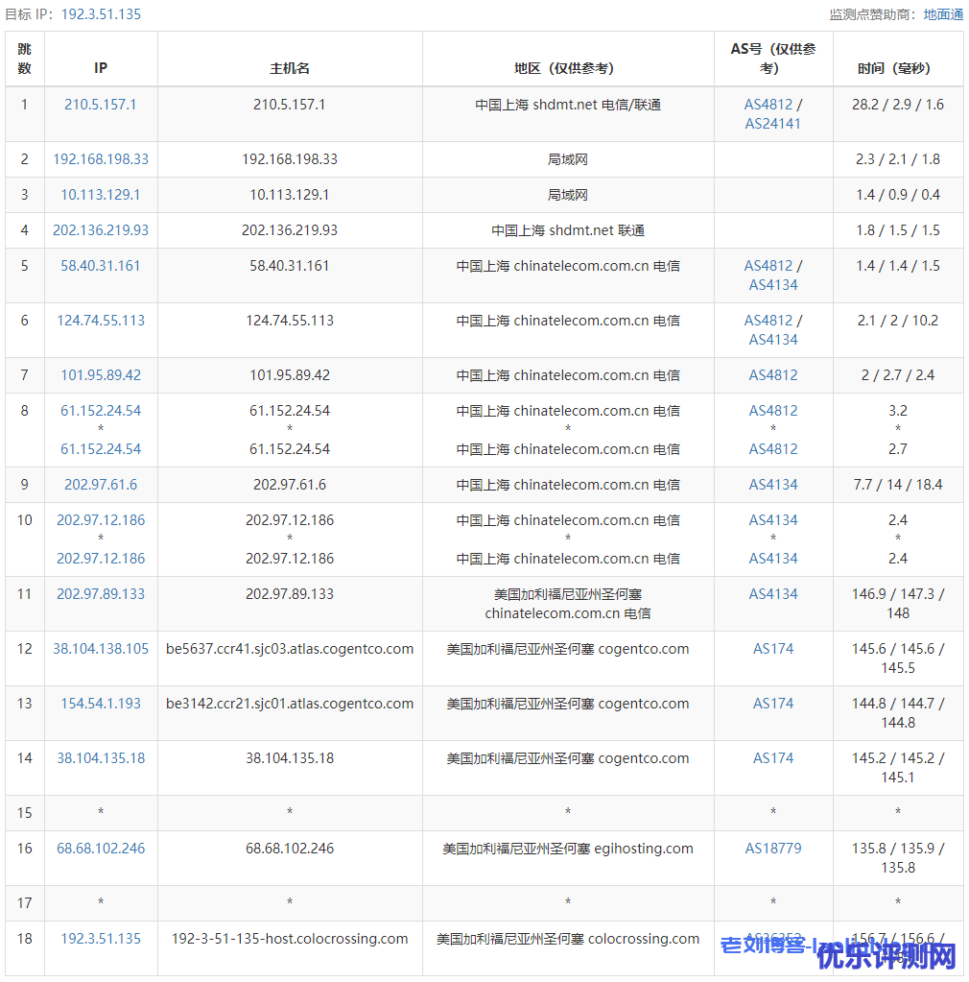Click IP link 68.68.102.246 in hop 16
Image resolution: width=969 pixels, height=982 pixels.
101,849
